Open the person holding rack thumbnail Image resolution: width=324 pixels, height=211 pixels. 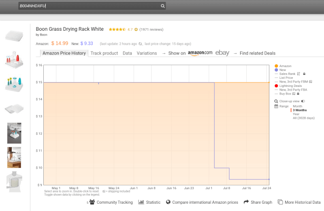pos(14,182)
